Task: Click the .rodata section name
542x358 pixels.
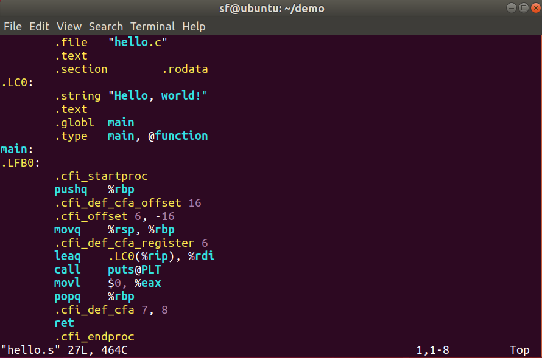Action: coord(185,69)
